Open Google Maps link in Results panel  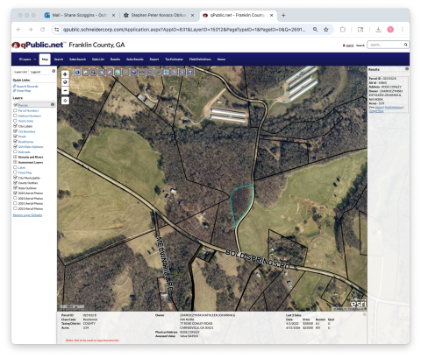376,111
